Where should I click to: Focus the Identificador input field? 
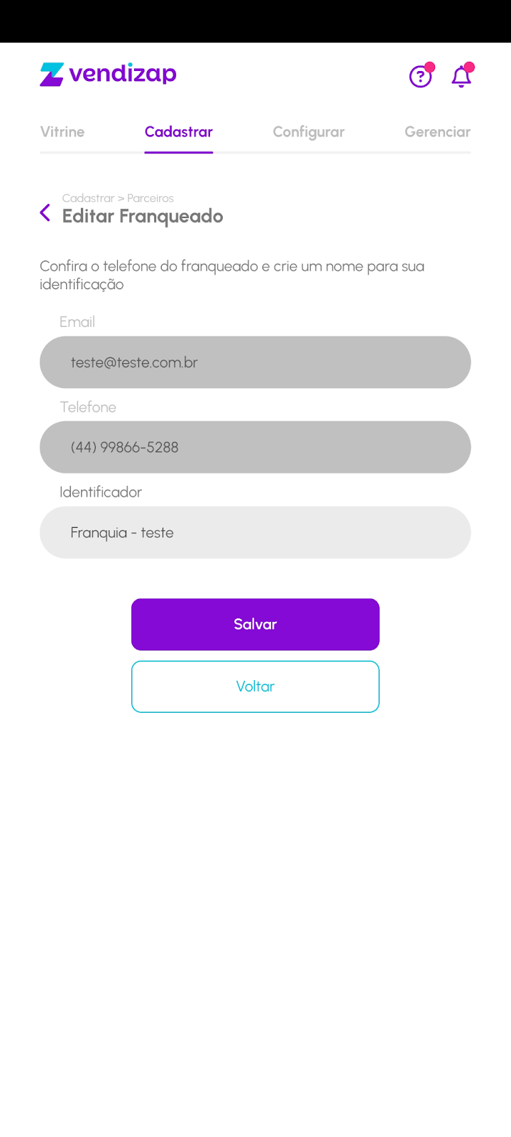(x=255, y=532)
